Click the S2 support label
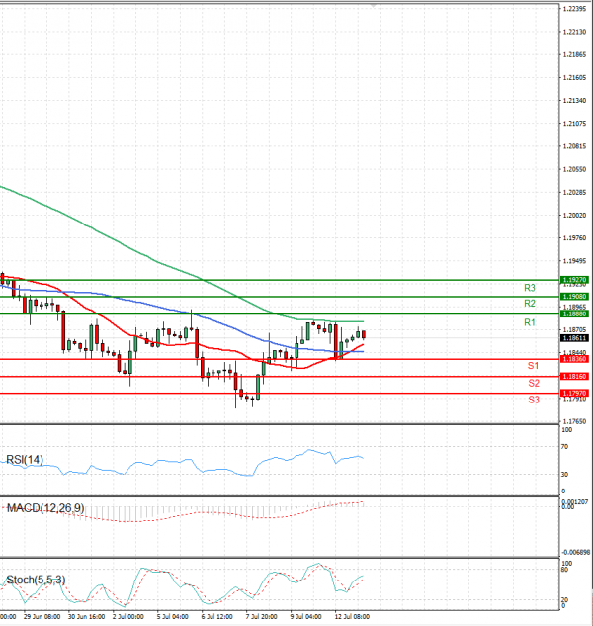Viewport: 593px width, 626px height. (x=534, y=383)
